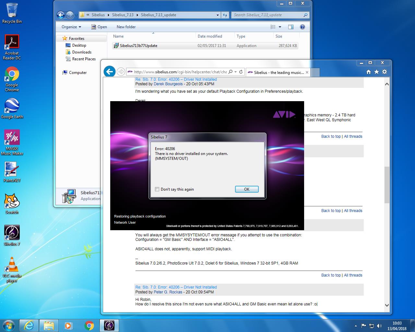Click scrollbar down arrow in browser

[x=387, y=305]
